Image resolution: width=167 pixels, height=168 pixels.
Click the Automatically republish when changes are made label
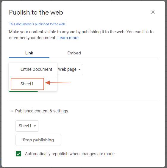(70, 154)
